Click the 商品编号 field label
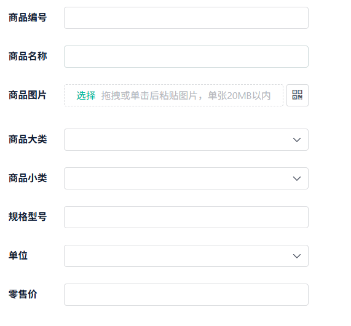This screenshot has width=351, height=326. [28, 17]
